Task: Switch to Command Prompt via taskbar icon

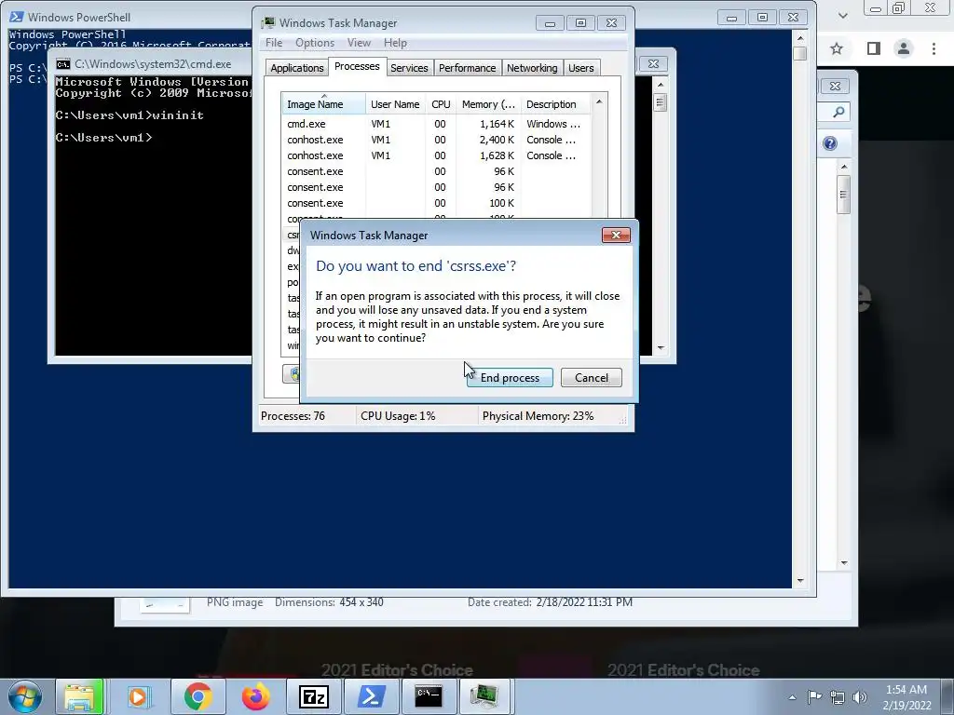Action: (x=429, y=696)
